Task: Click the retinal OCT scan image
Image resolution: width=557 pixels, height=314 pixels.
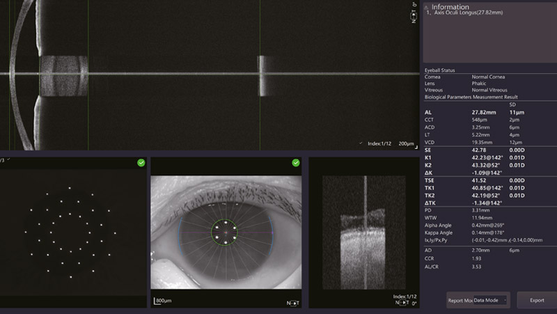Action: pyautogui.click(x=364, y=233)
